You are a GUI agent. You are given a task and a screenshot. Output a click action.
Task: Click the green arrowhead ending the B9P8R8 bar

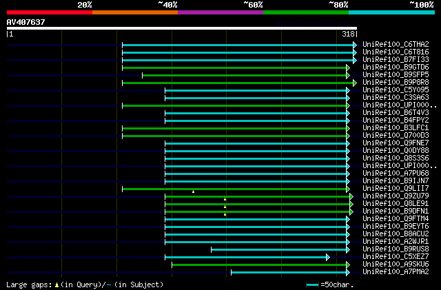tap(355, 83)
